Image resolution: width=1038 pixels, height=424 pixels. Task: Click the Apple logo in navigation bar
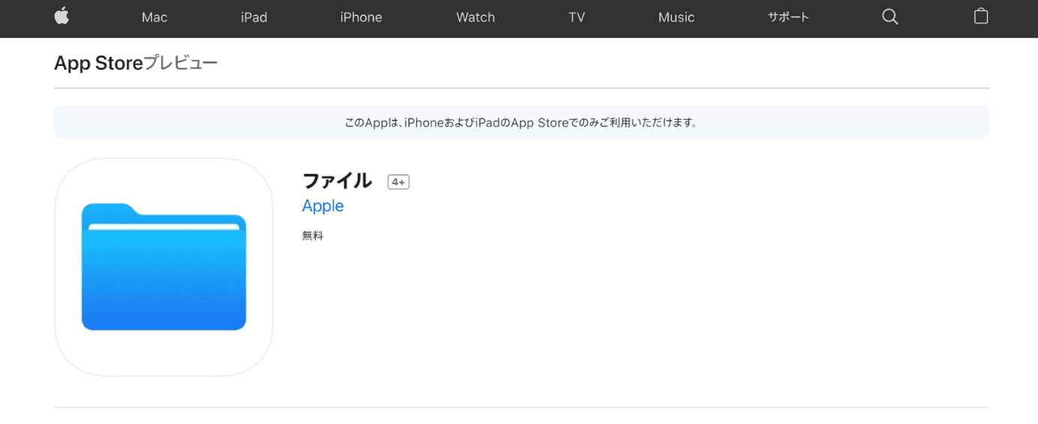pos(61,16)
